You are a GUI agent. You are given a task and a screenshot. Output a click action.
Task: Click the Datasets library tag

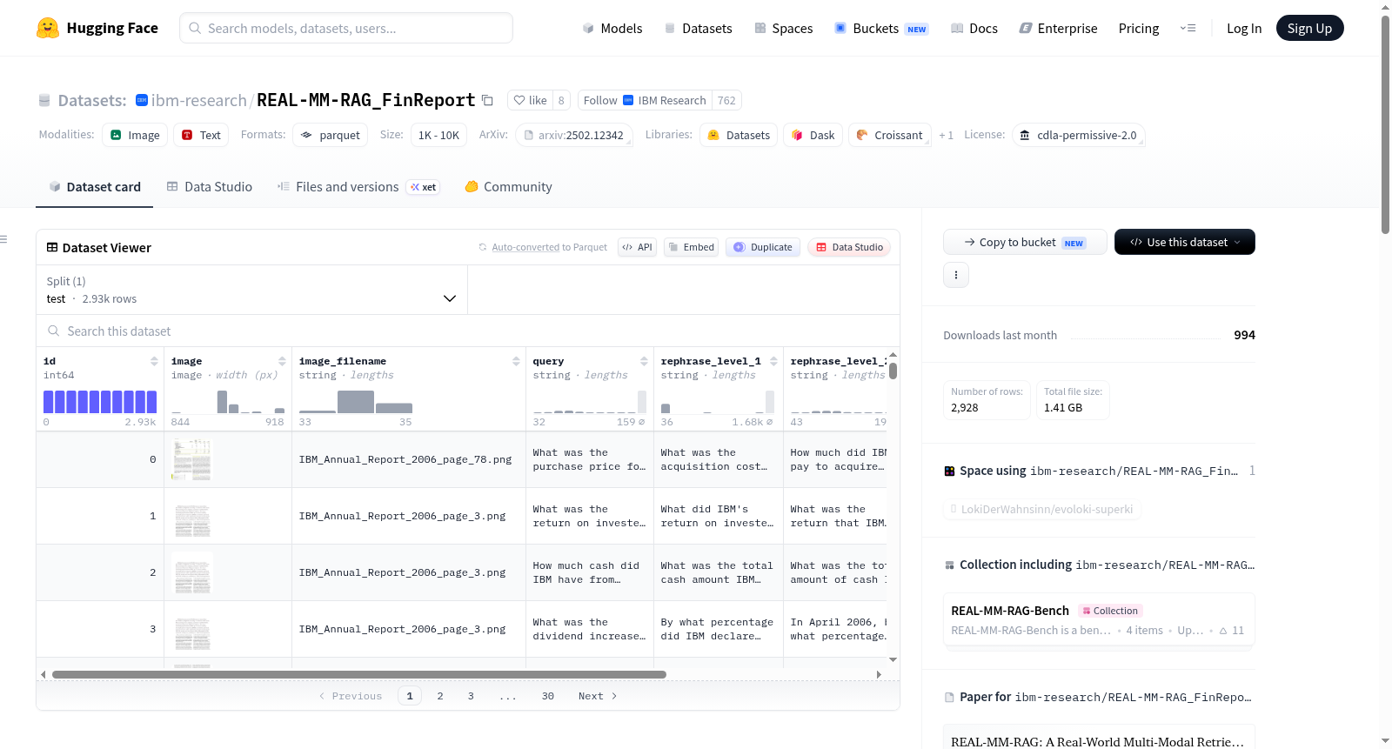coord(739,135)
